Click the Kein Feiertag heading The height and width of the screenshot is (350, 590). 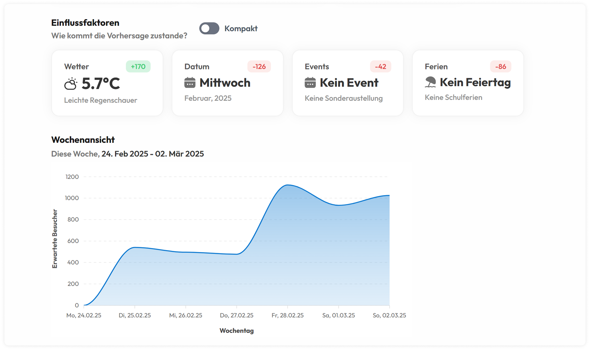click(x=475, y=82)
